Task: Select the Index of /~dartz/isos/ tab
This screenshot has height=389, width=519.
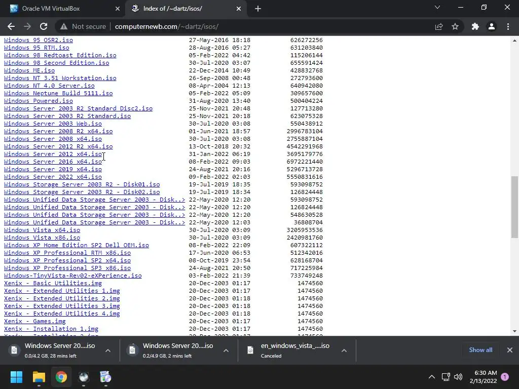Action: click(x=186, y=9)
